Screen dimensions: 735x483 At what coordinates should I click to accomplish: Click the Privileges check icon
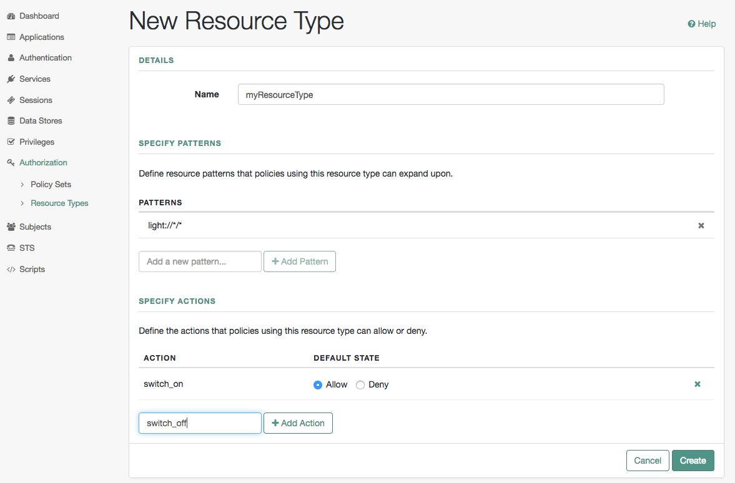[x=11, y=142]
